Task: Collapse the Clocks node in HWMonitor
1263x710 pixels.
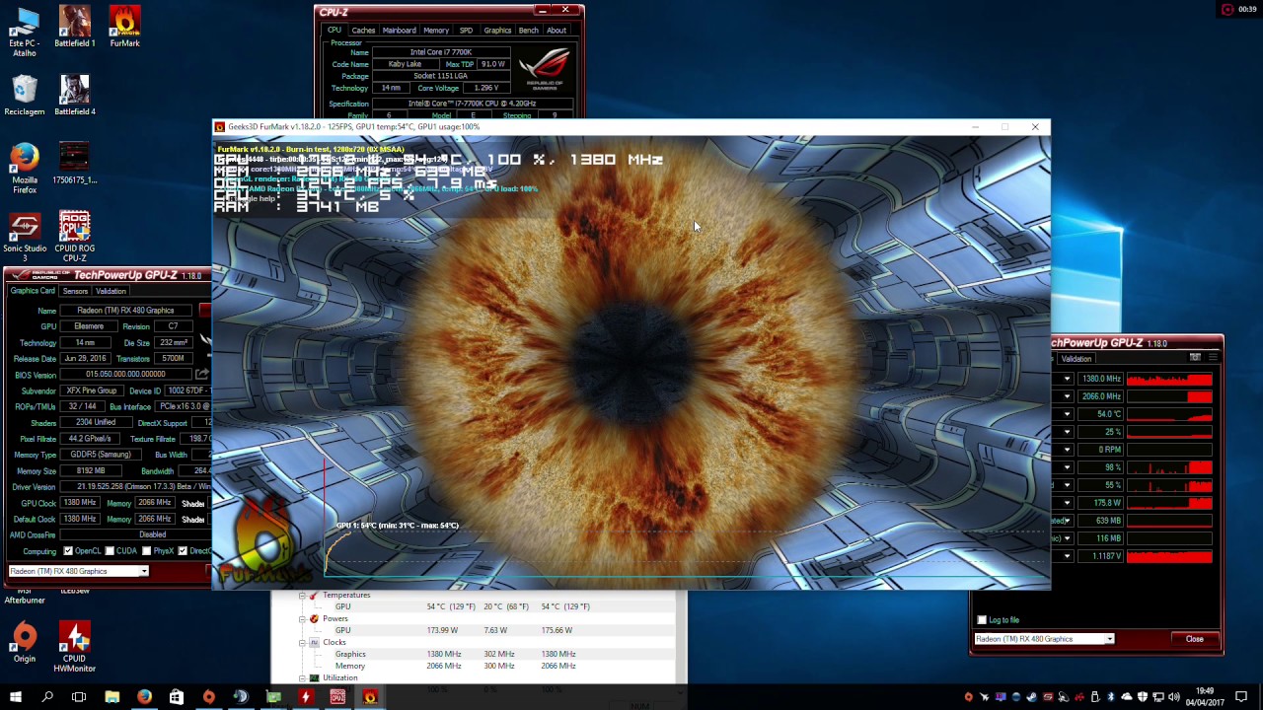Action: 303,643
